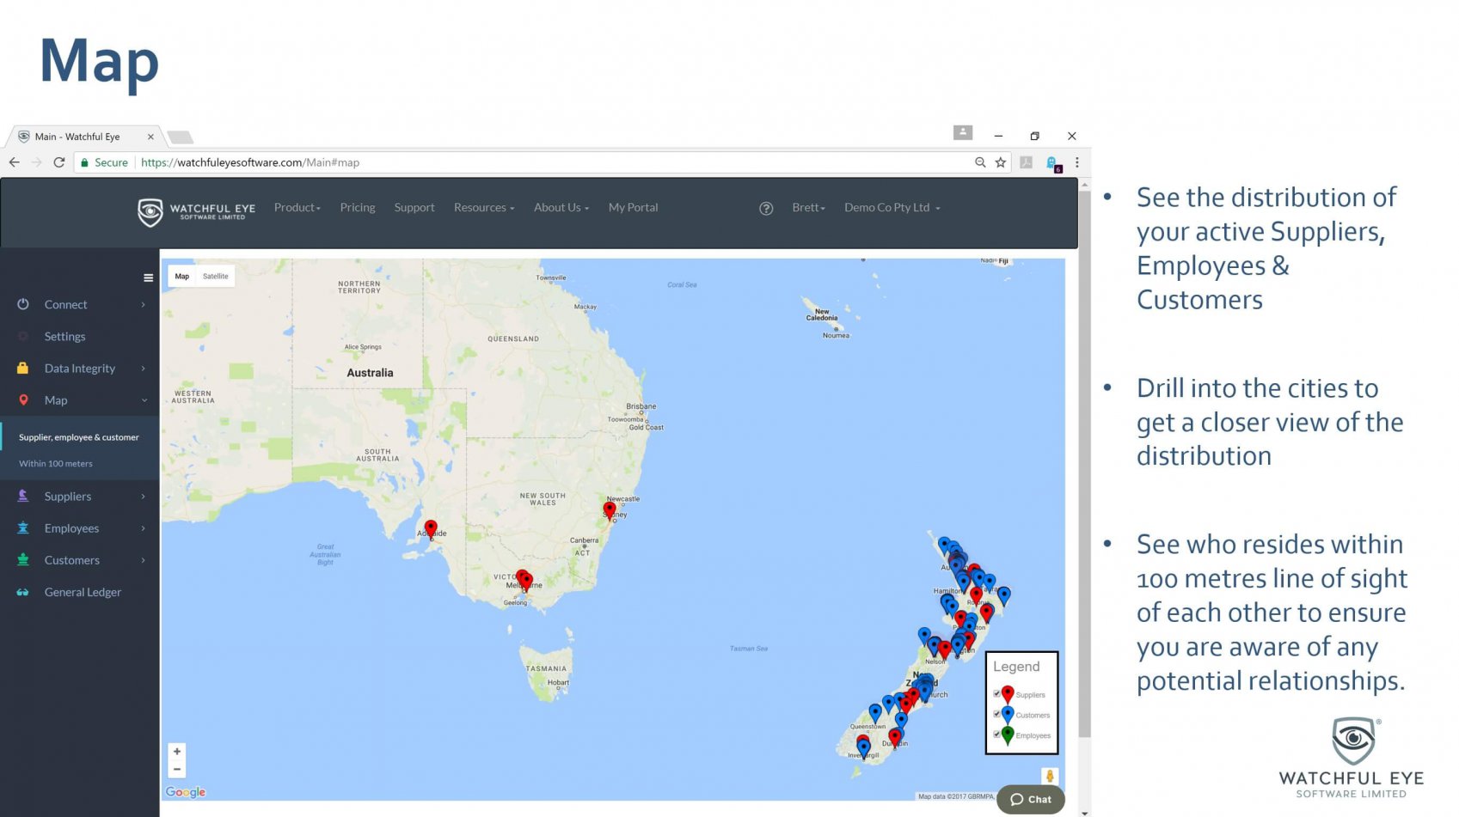Click the red supplier pin at Sydney
Image resolution: width=1459 pixels, height=817 pixels.
[610, 510]
